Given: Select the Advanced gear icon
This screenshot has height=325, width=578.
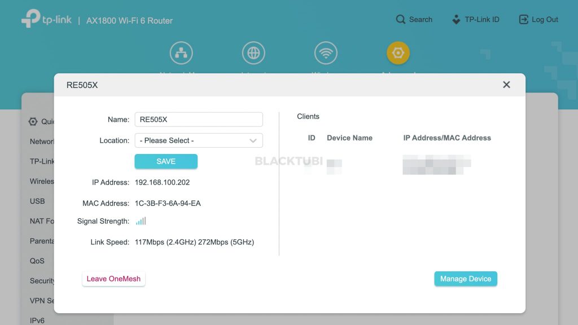Looking at the screenshot, I should click(398, 52).
